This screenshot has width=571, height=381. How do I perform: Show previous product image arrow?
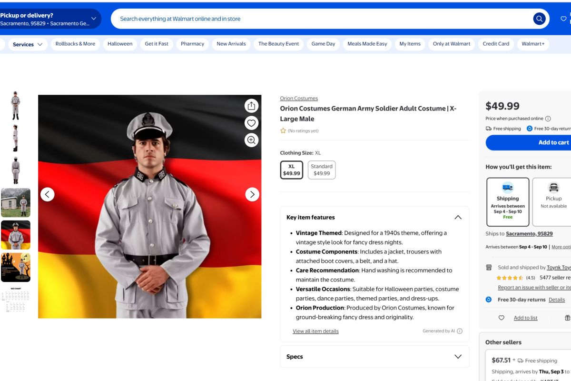point(47,194)
